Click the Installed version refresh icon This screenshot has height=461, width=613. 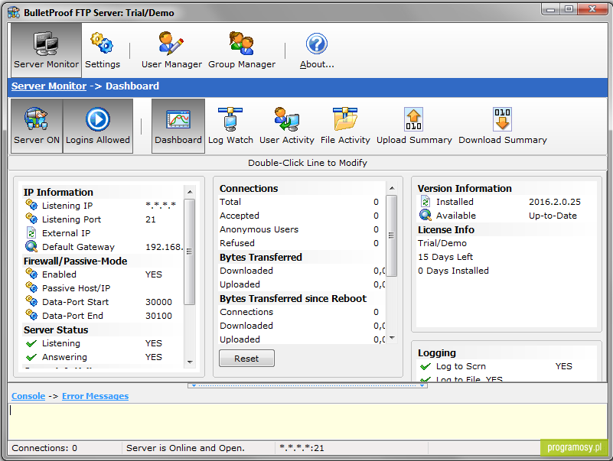point(426,202)
